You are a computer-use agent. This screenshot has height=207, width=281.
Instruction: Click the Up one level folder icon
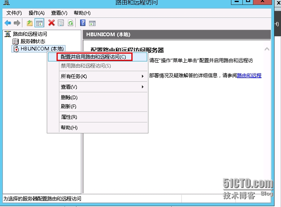click(x=30, y=23)
